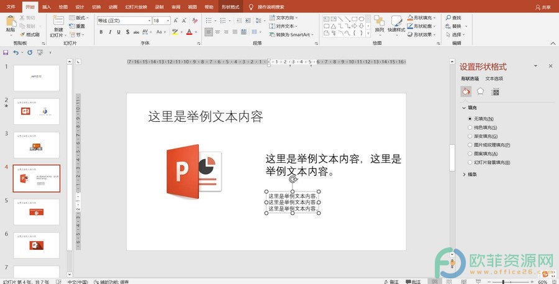This screenshot has width=559, height=284.
Task: Click the Find (查找) button
Action: pyautogui.click(x=453, y=17)
